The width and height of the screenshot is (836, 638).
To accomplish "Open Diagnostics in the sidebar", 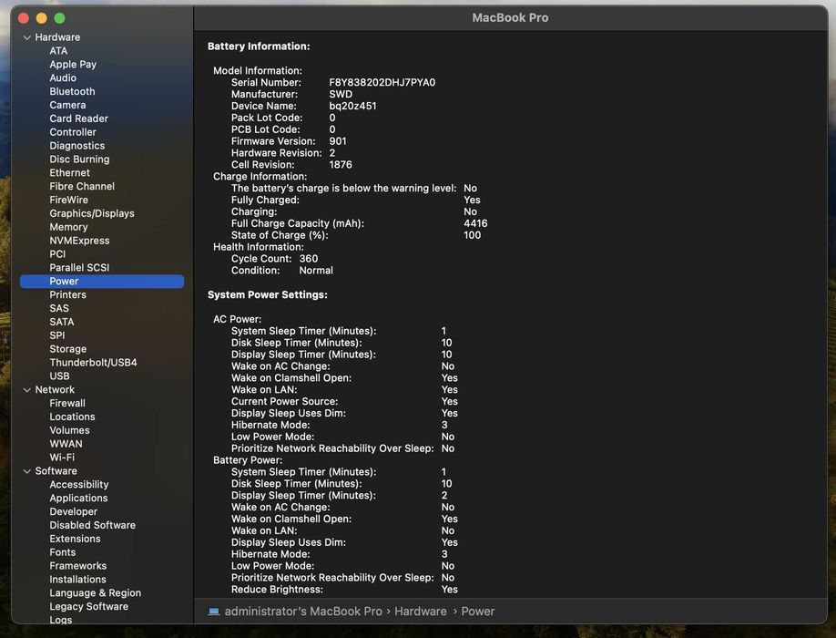I will coord(77,146).
